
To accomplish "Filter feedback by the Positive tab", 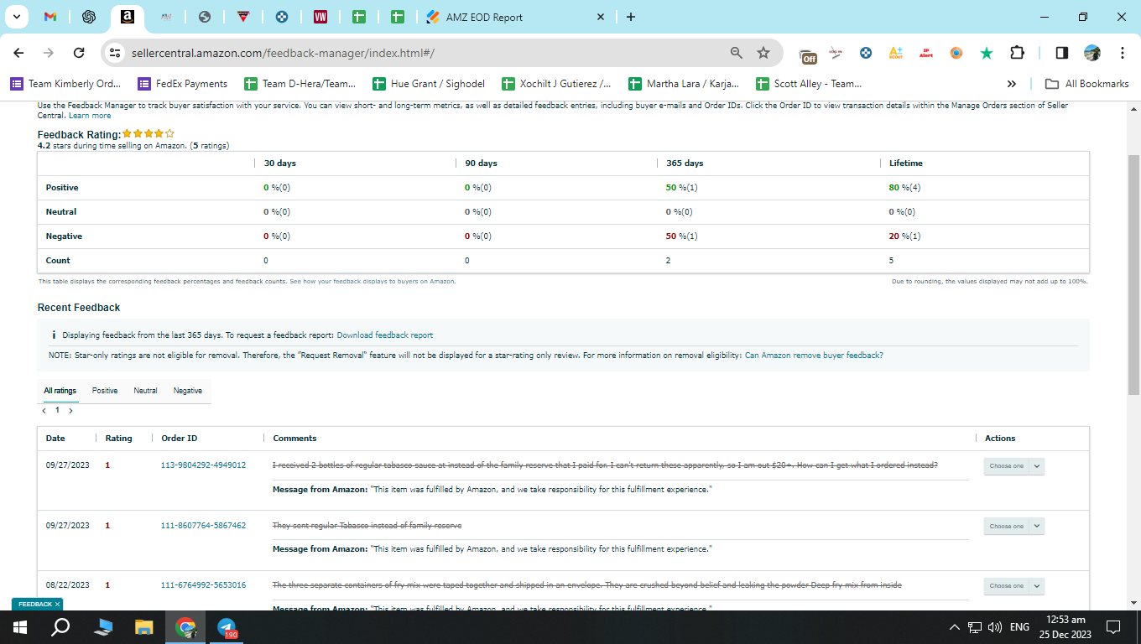I will [105, 391].
